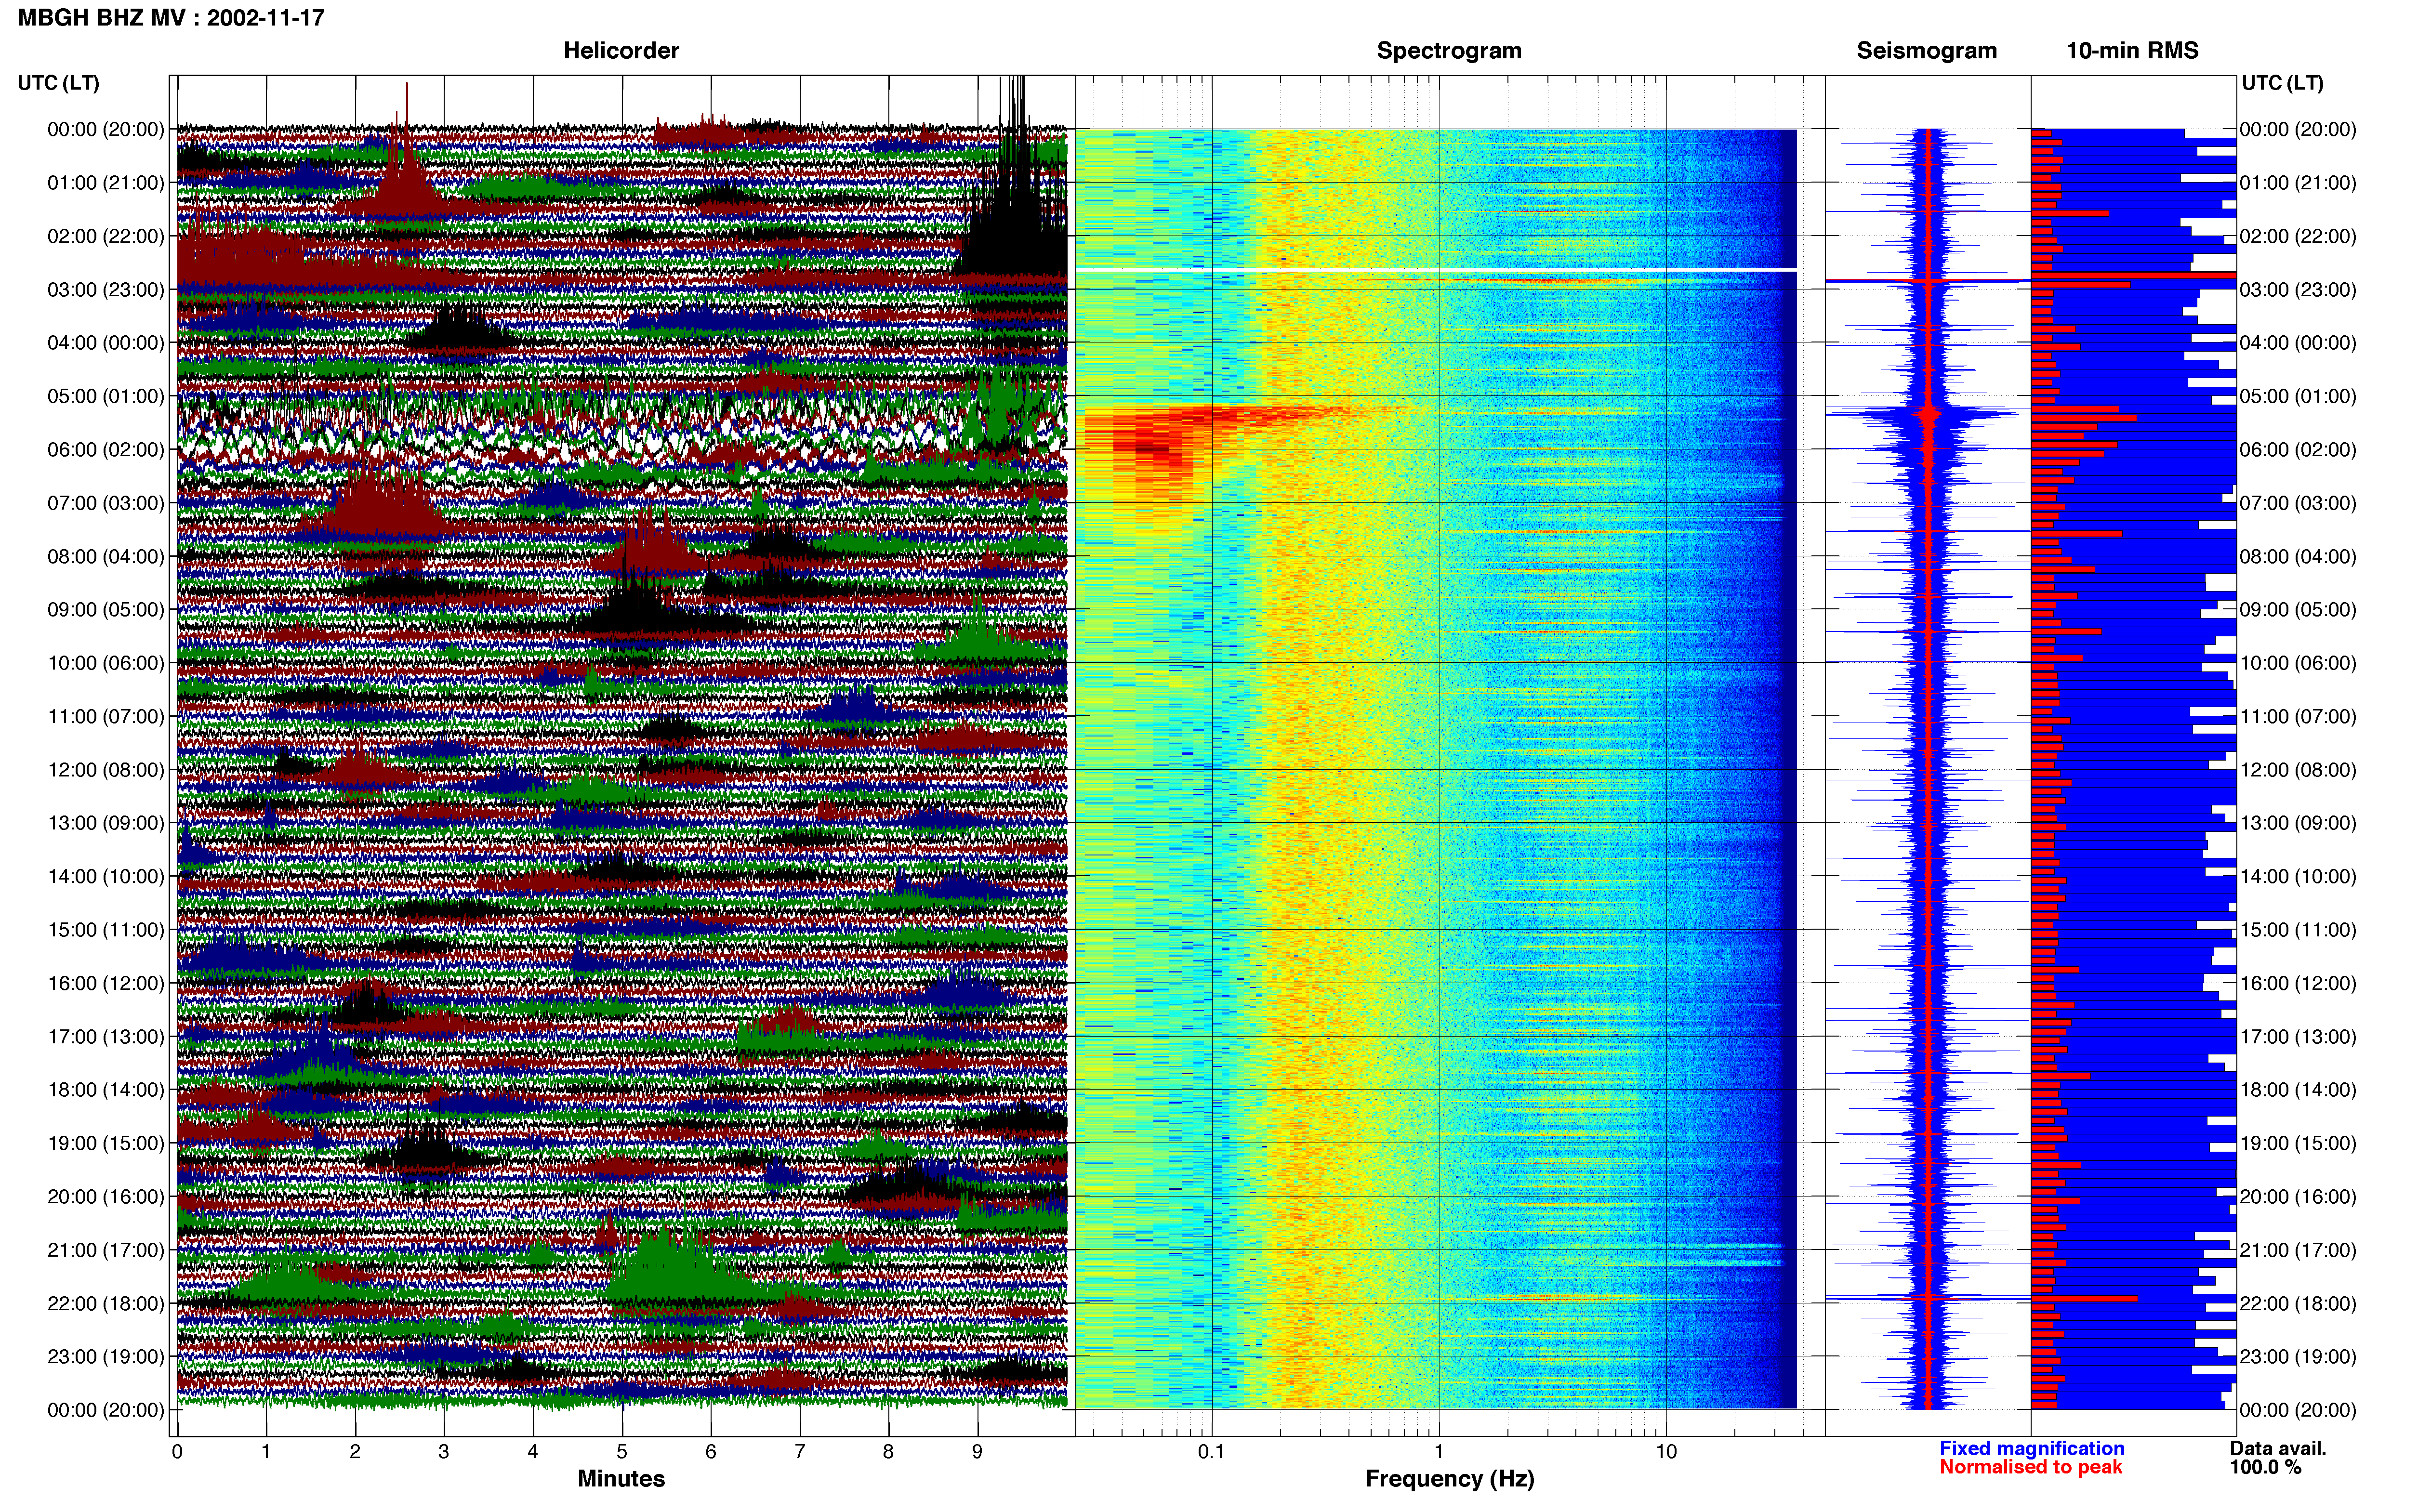
Task: Click left time label 07:00 (03:00)
Action: 106,503
